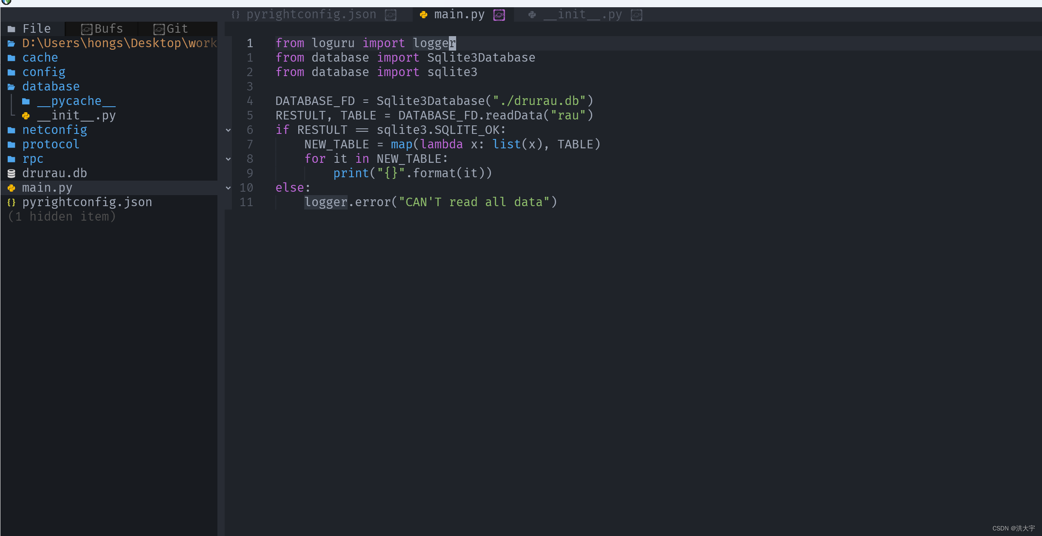
Task: Click the Python icon beside __init__.py in tree
Action: click(26, 116)
